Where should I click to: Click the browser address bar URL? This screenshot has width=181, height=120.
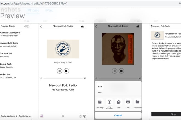click(34, 4)
